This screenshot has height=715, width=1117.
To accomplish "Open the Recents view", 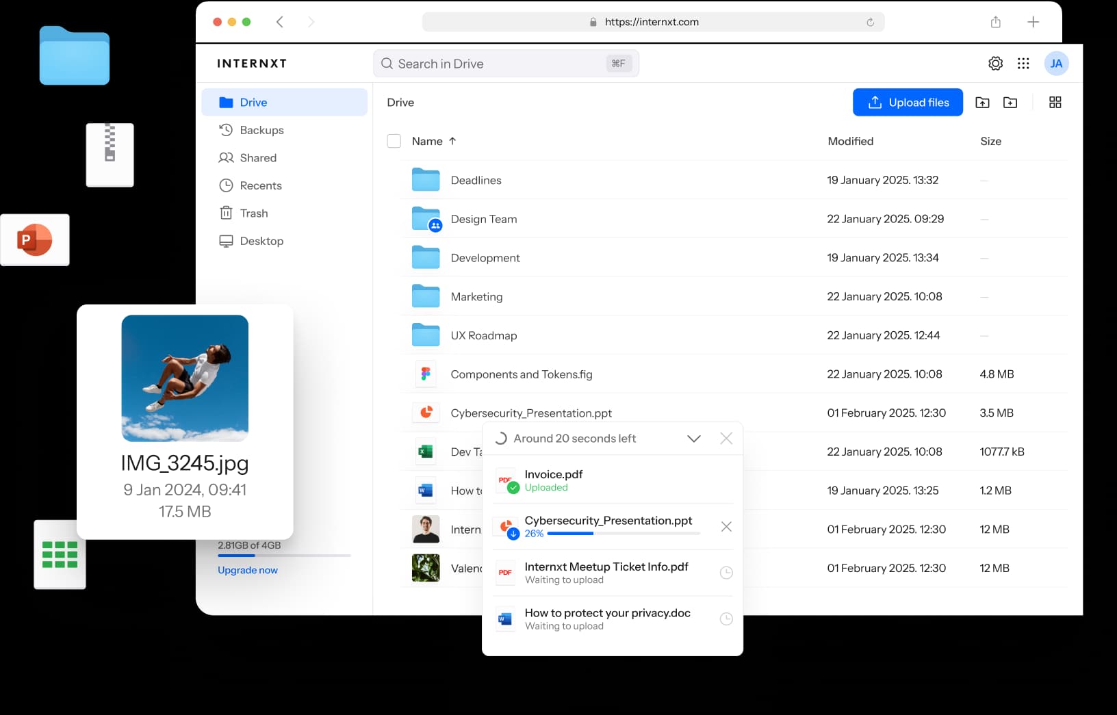I will [x=260, y=185].
